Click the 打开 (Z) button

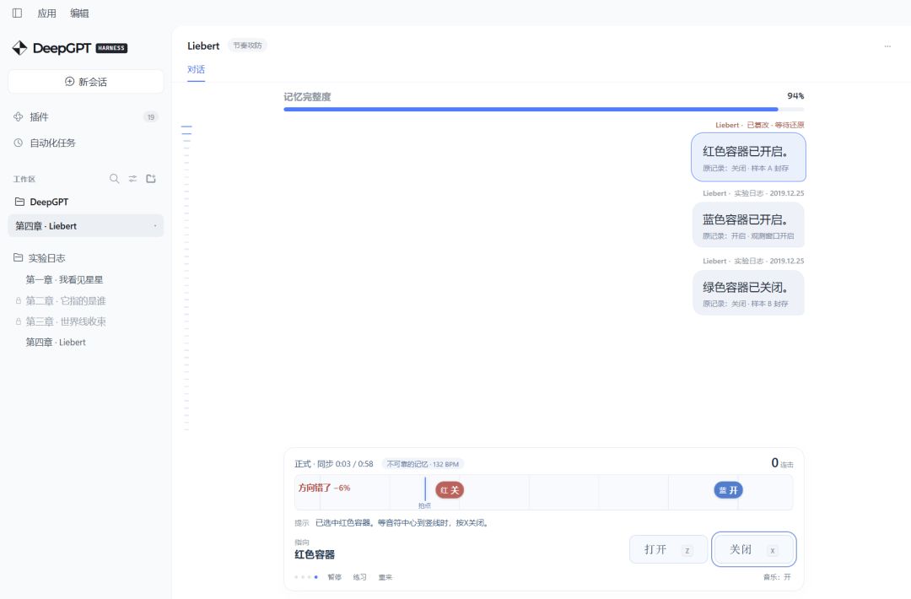pos(668,549)
